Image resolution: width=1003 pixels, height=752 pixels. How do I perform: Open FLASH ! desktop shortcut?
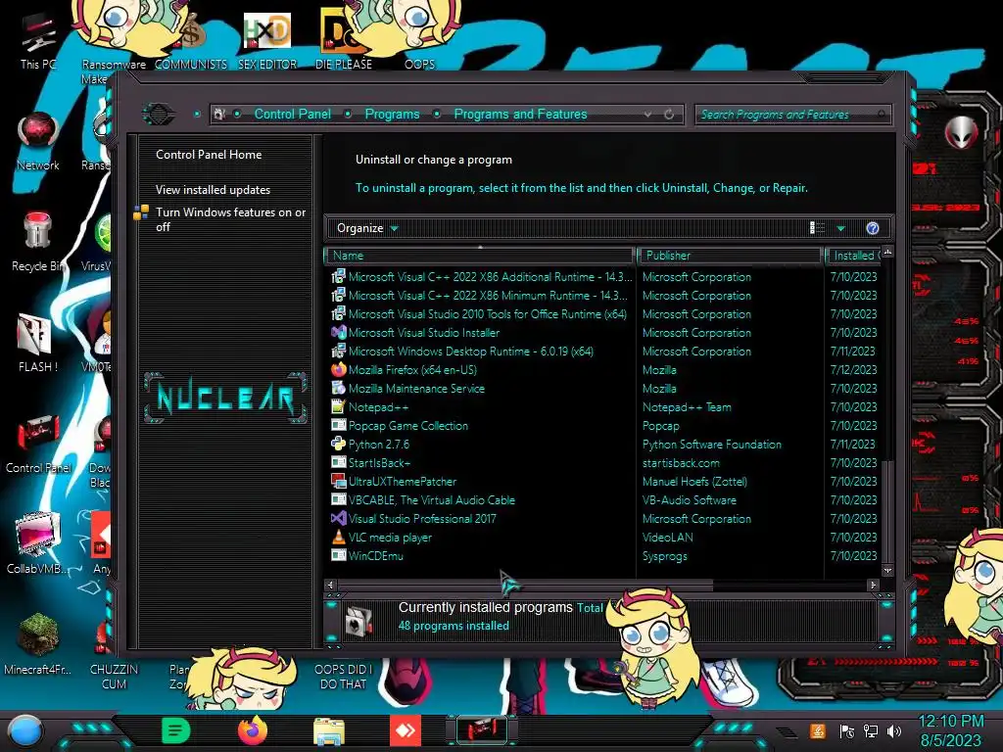pos(38,344)
